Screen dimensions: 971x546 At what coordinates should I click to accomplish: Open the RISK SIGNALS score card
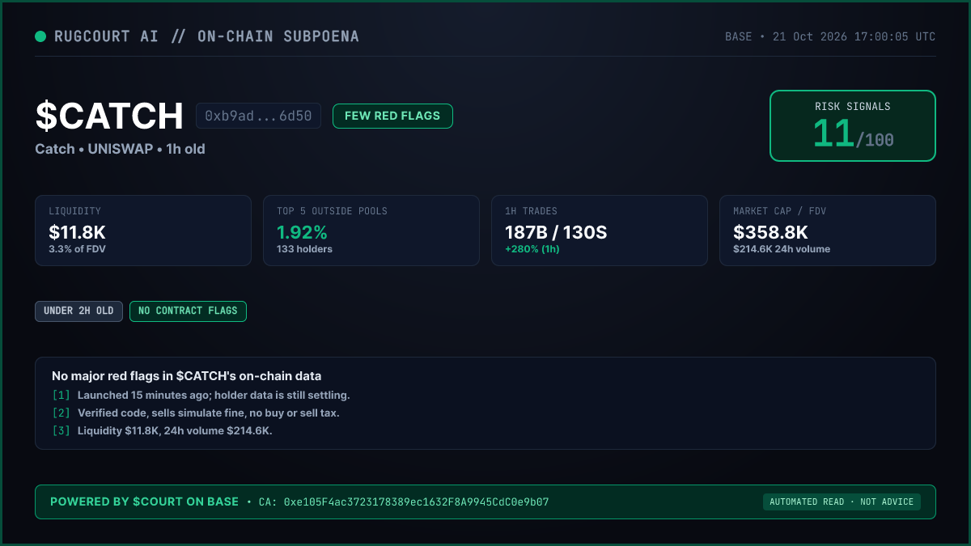[x=853, y=125]
